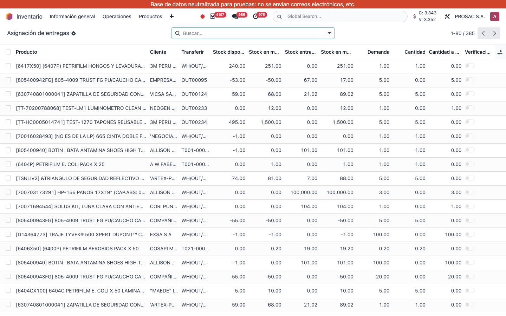
Task: Sort by the Cantidad column header
Action: pos(415,52)
